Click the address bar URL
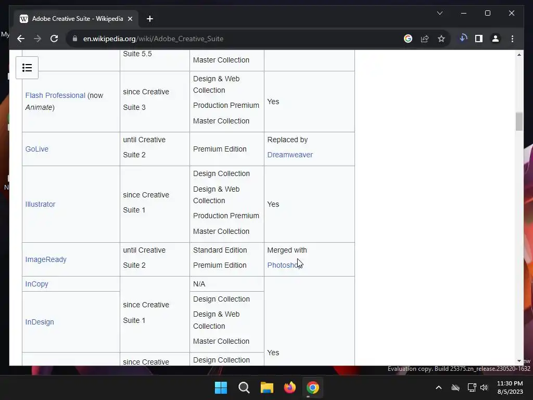 [x=153, y=39]
